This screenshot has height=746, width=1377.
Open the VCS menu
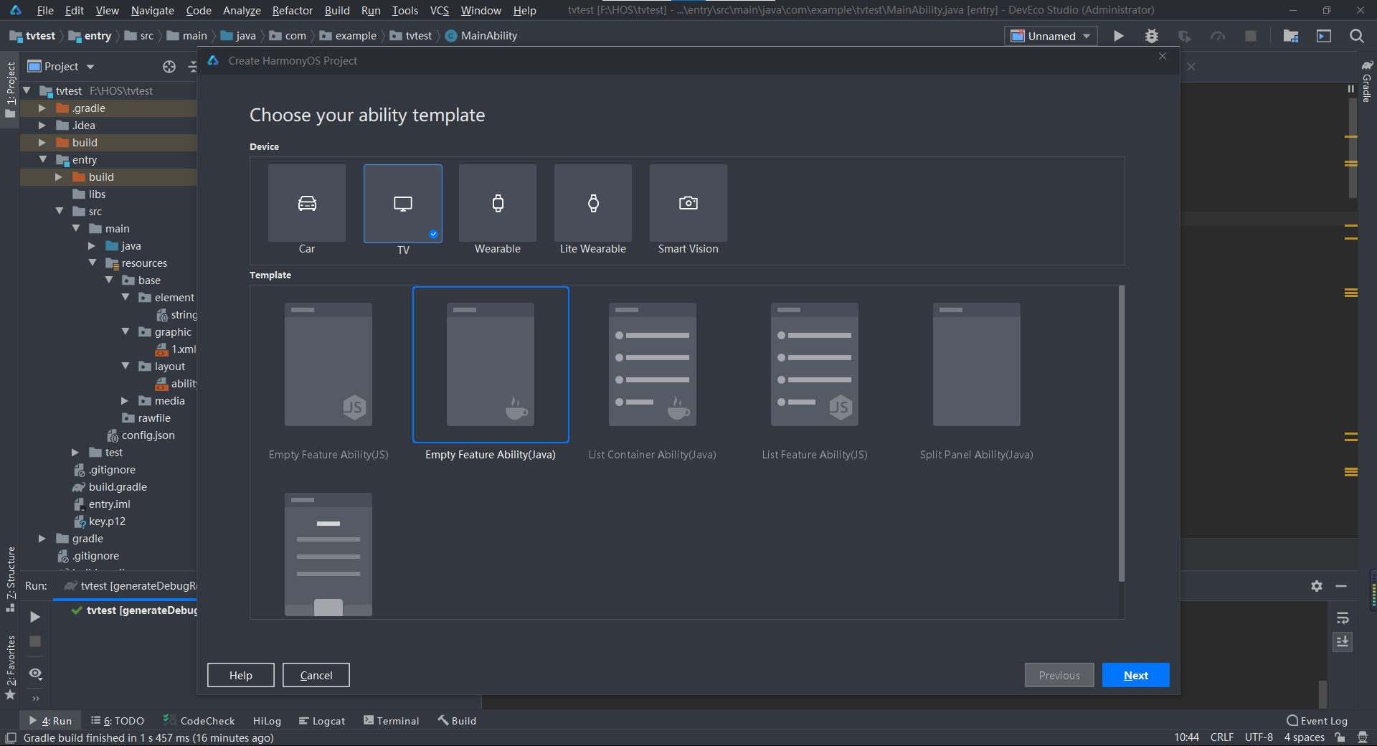440,10
